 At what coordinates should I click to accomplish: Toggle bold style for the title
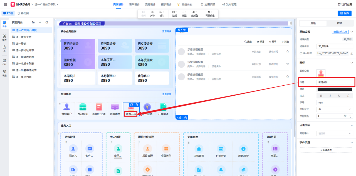pos(321,96)
